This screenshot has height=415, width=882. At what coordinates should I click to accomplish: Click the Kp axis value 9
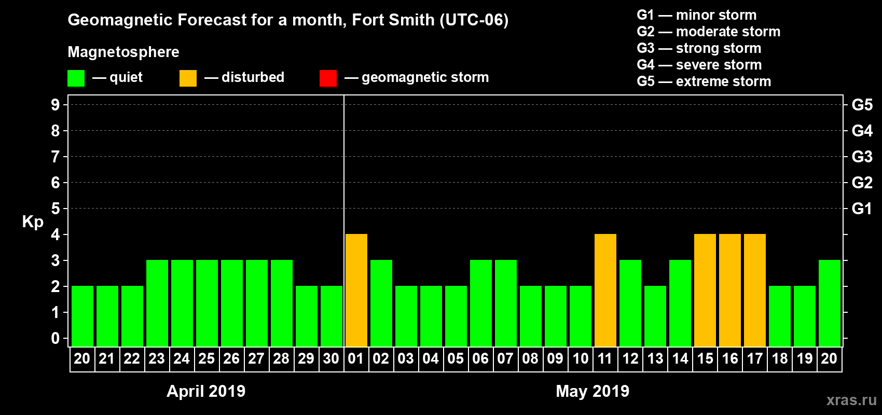(56, 105)
